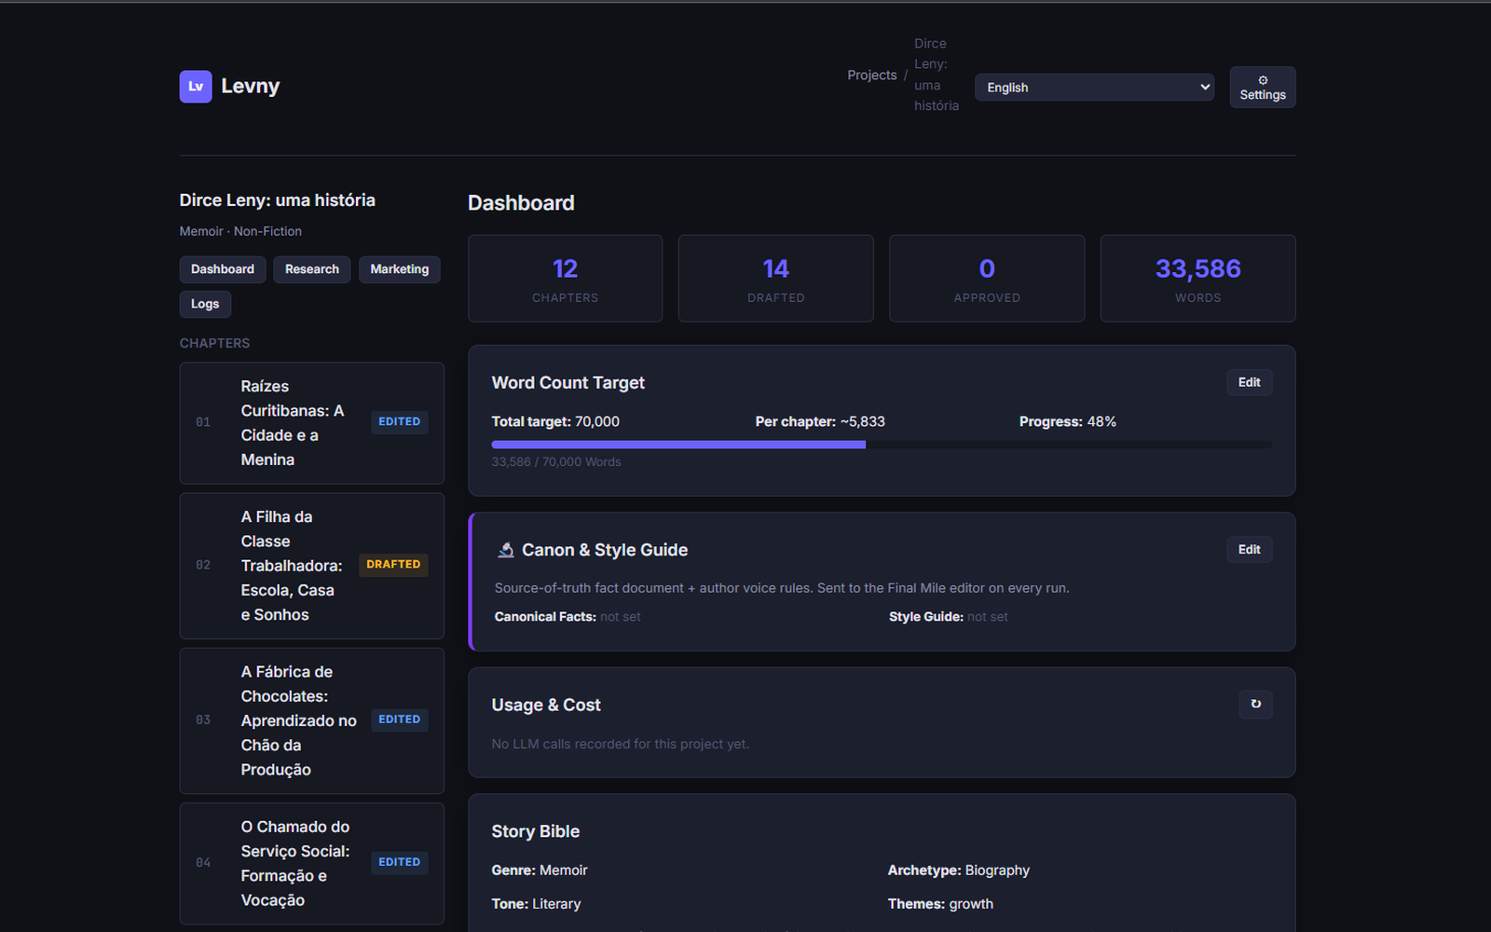Click the Dirce Leny breadcrumb text

(x=936, y=75)
